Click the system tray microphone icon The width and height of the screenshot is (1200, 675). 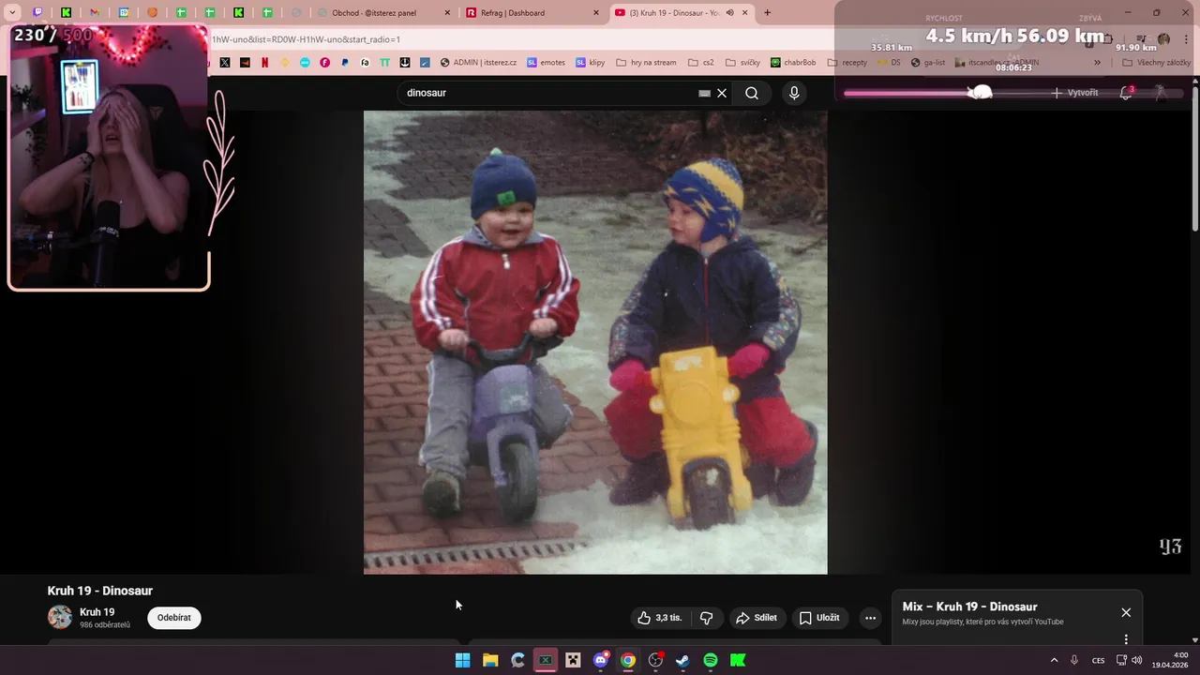(x=1074, y=660)
